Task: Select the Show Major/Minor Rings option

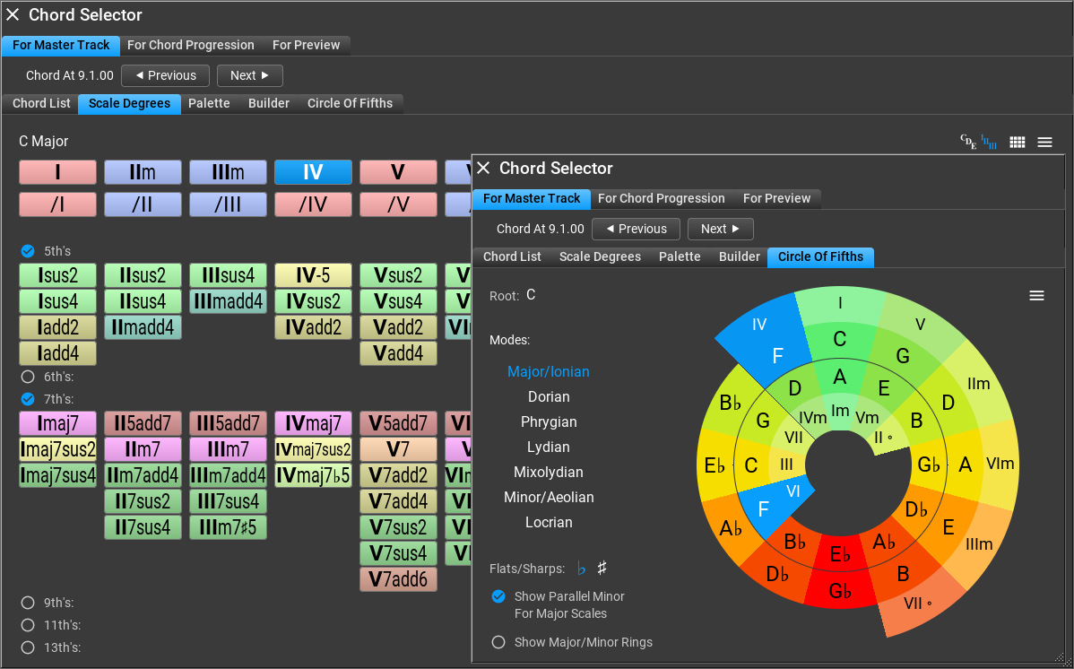Action: (498, 641)
